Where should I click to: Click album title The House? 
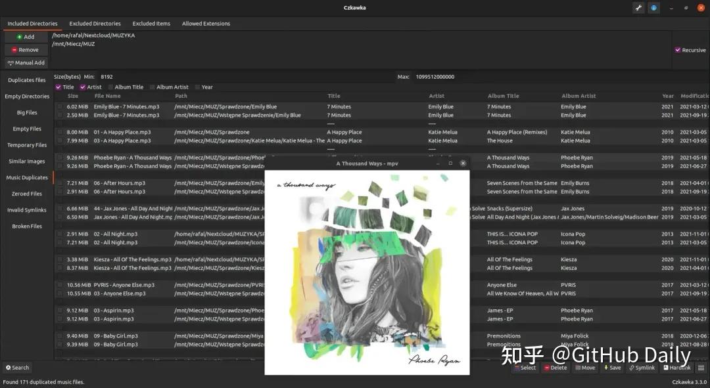click(500, 140)
